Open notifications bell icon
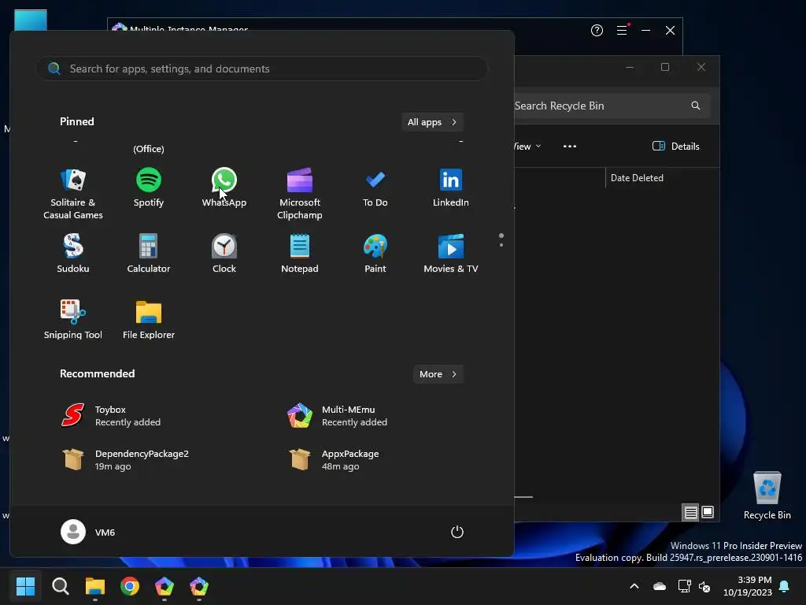 pyautogui.click(x=784, y=586)
